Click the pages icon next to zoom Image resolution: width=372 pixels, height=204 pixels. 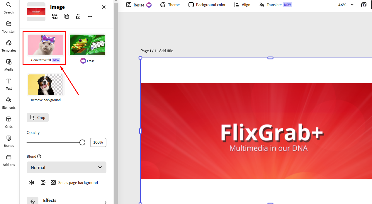364,5
